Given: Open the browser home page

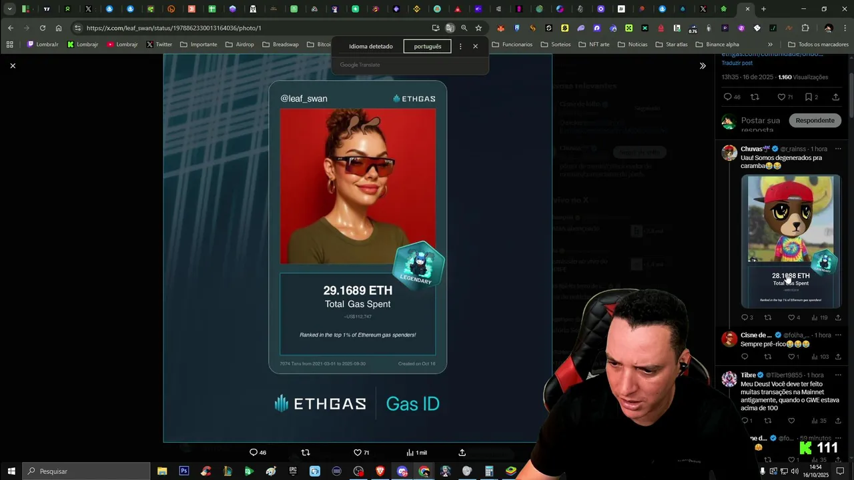Looking at the screenshot, I should coord(59,28).
